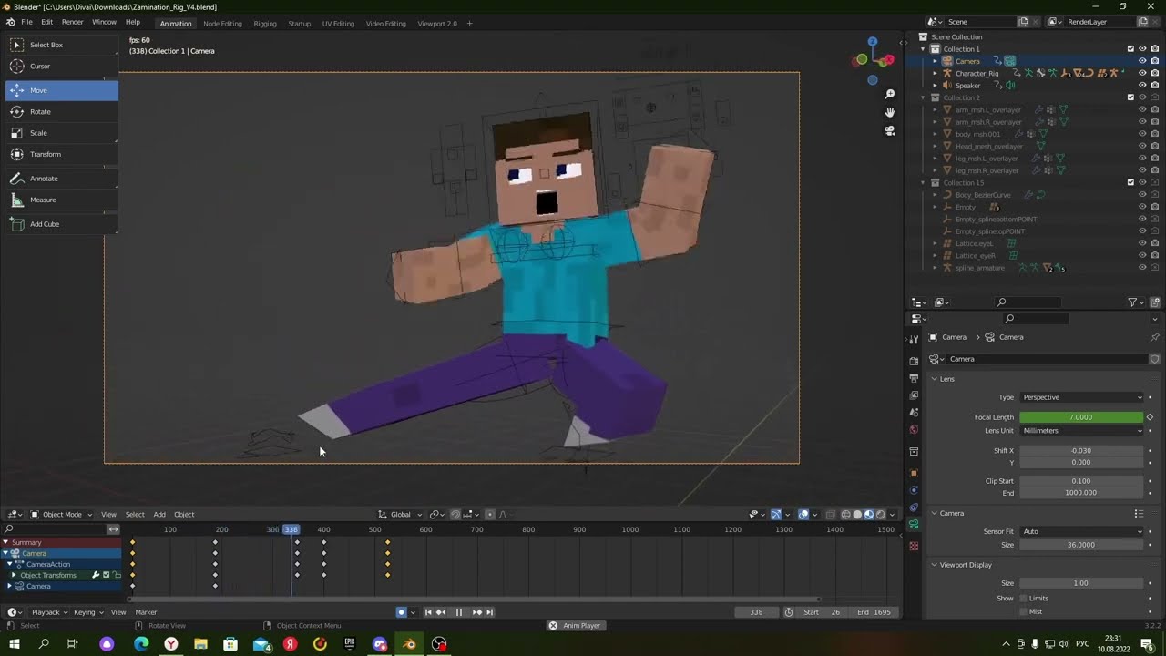Pause animation playback
Screen dimensions: 1166x656
[458, 612]
